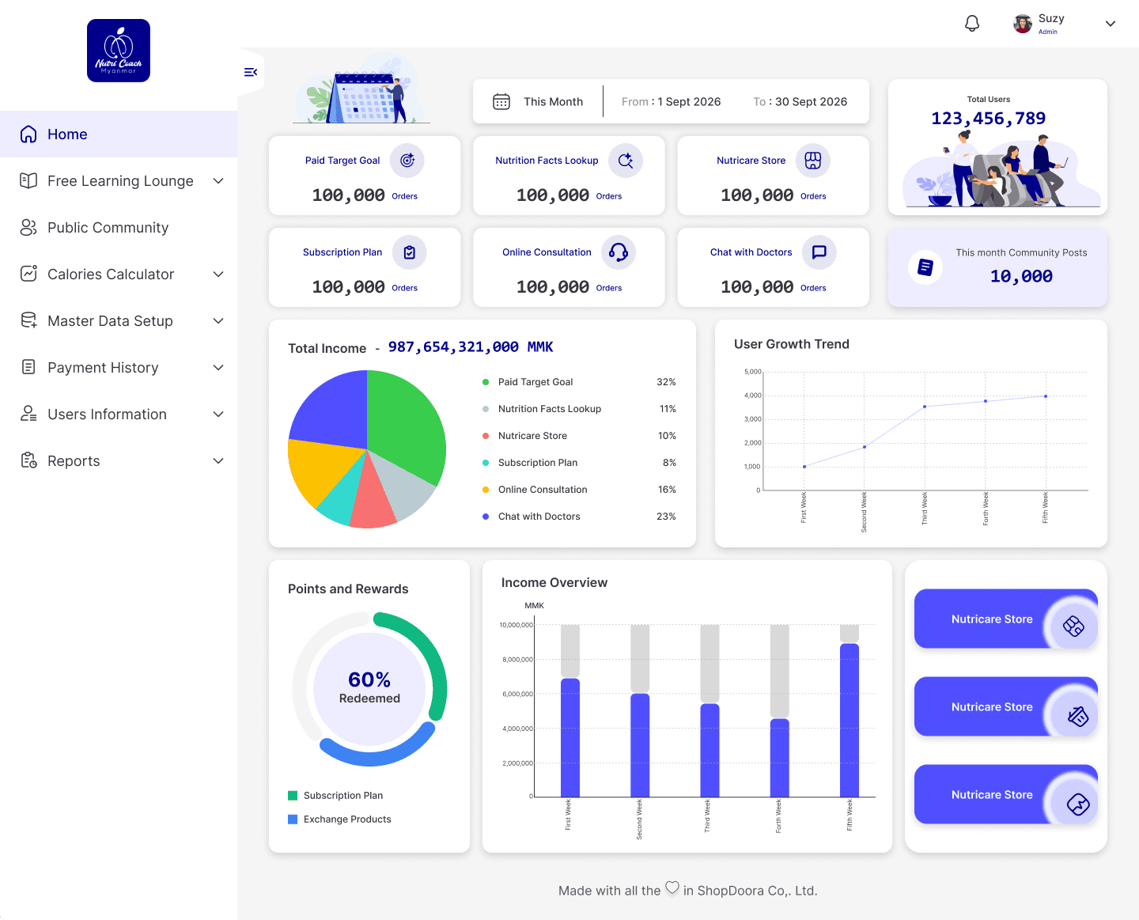This screenshot has height=920, width=1139.
Task: Click the notification bell icon
Action: coord(972,24)
